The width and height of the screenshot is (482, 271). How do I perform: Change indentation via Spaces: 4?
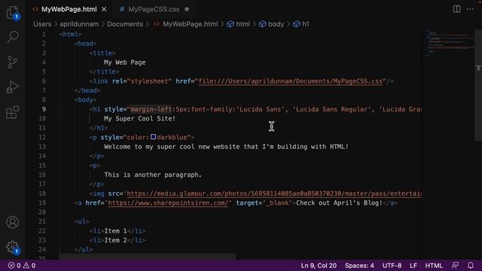[x=359, y=266]
